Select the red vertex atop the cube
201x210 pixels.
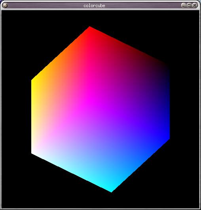pos(90,29)
